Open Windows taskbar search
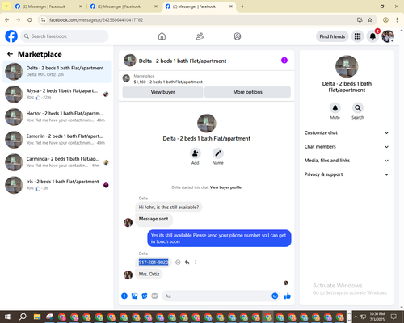This screenshot has width=404, height=323. (23, 317)
